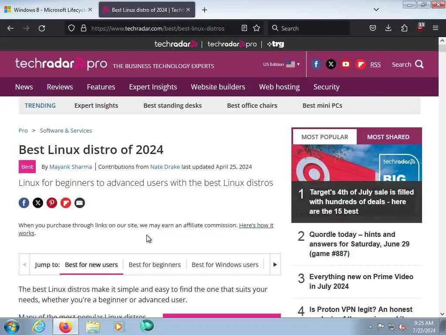This screenshot has width=446, height=335.
Task: Open TechRadar Flipboard icon in header
Action: (360, 65)
